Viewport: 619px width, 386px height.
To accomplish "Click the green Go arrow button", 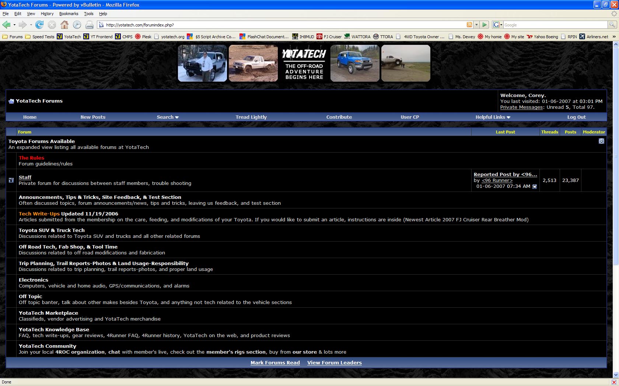I will 485,25.
